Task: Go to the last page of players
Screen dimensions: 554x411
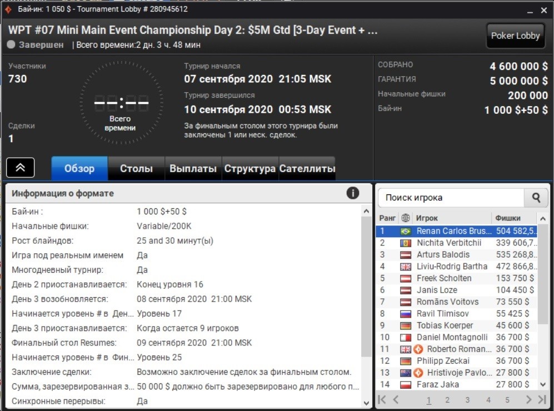Action: [x=542, y=399]
